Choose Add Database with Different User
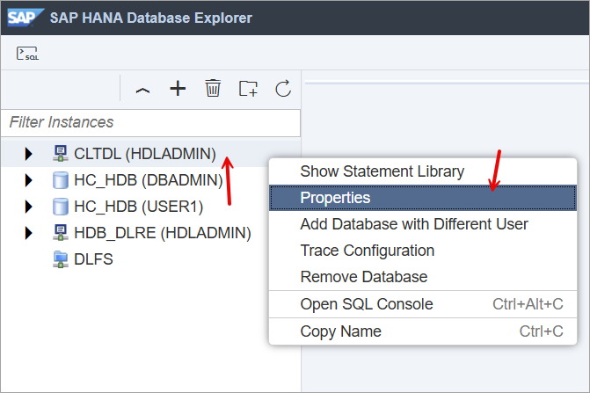Image resolution: width=590 pixels, height=393 pixels. click(423, 224)
